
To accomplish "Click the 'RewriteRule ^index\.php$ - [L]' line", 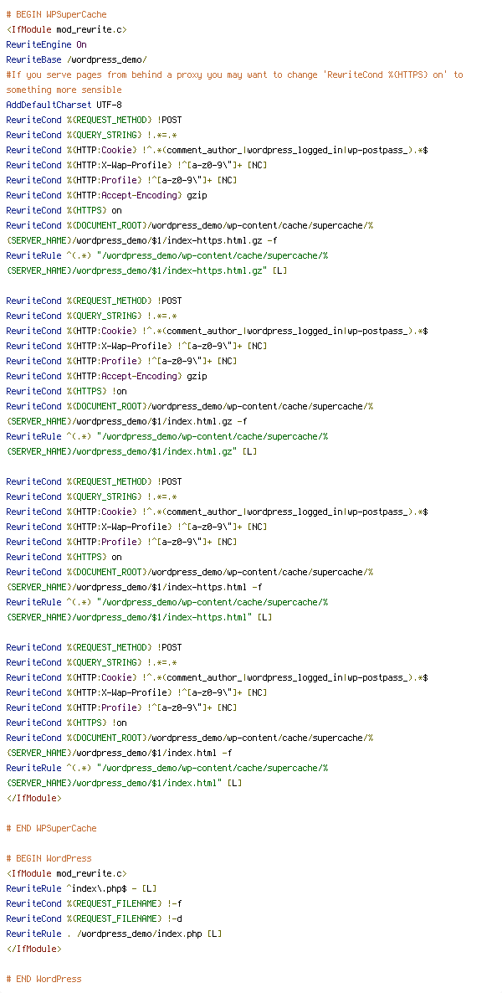I will coord(81,889).
